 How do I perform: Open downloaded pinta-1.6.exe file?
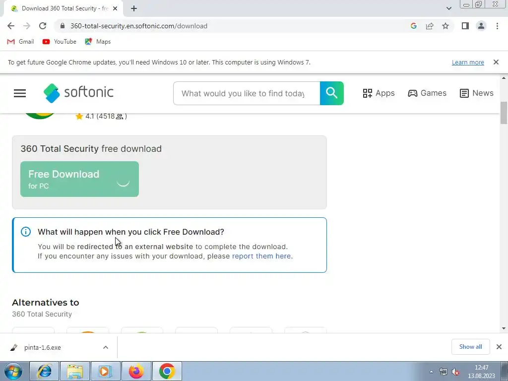click(x=43, y=347)
